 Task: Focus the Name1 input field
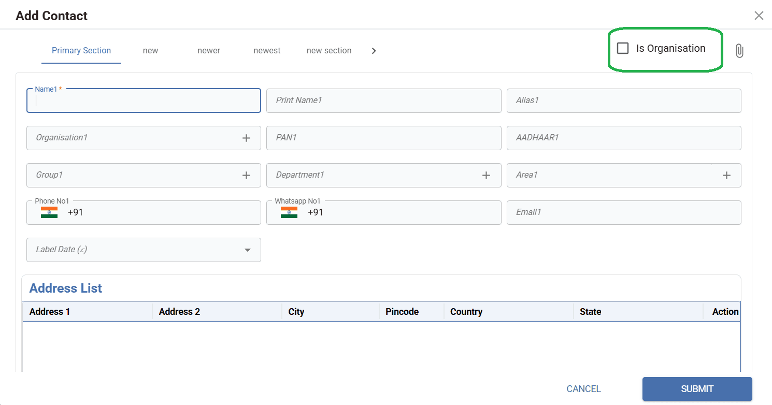[x=144, y=100]
